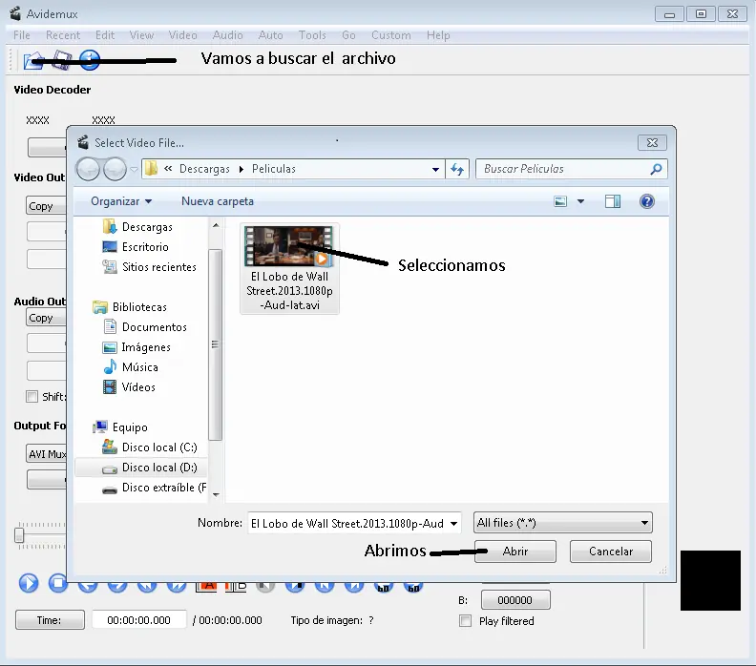Click into the Buscar Peliculas search field
The height and width of the screenshot is (666, 756).
pos(561,169)
